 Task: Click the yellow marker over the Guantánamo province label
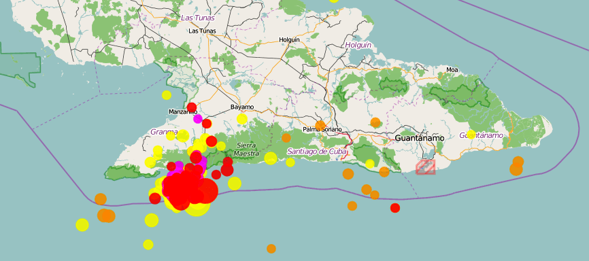[471, 134]
